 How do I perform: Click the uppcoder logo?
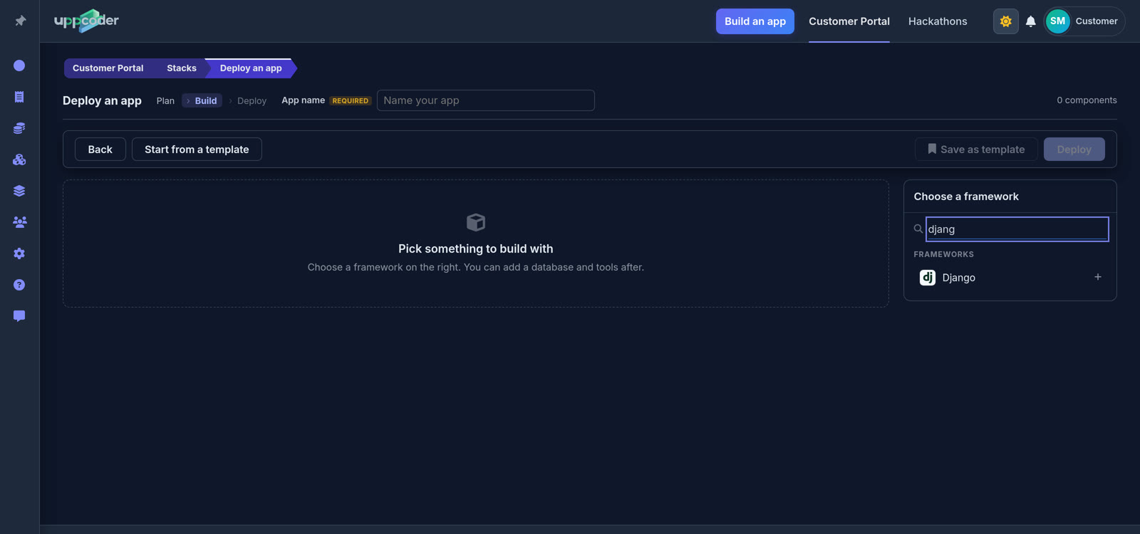click(x=86, y=21)
